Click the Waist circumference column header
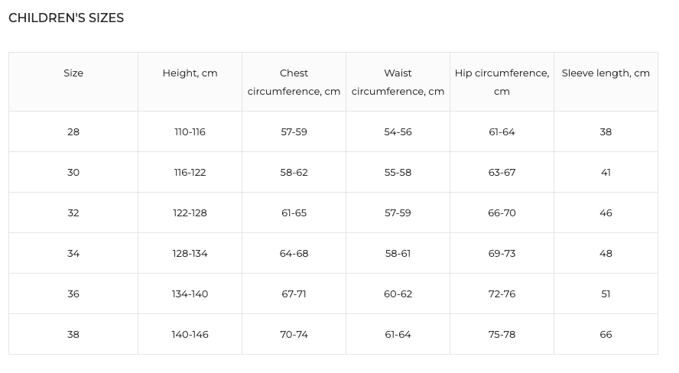Image resolution: width=679 pixels, height=373 pixels. [x=398, y=83]
